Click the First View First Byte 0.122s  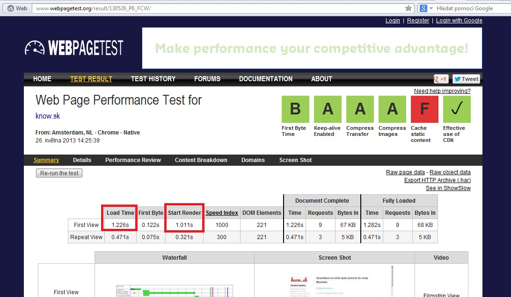pyautogui.click(x=151, y=225)
